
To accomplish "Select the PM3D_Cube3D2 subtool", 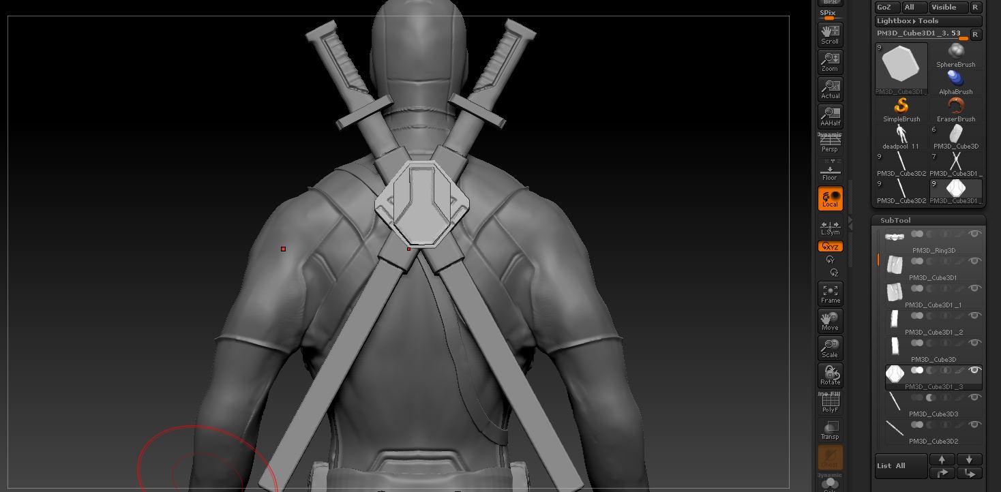I will [x=933, y=432].
